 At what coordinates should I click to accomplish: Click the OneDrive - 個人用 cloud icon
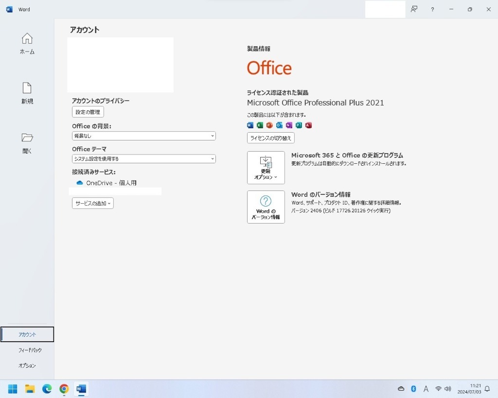click(x=80, y=183)
